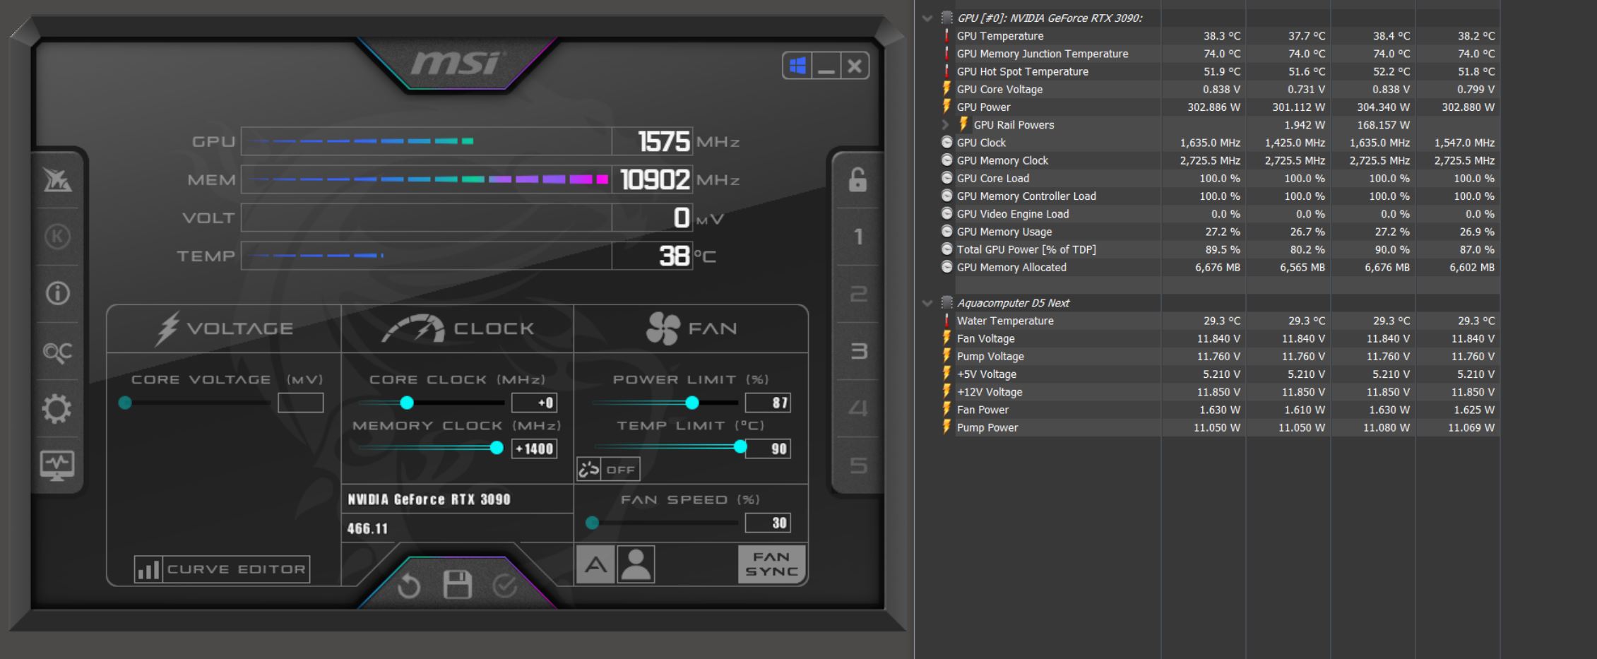
Task: Collapse the GPU [#0] NVIDIA GeForce RTX 3090 group
Action: (927, 18)
